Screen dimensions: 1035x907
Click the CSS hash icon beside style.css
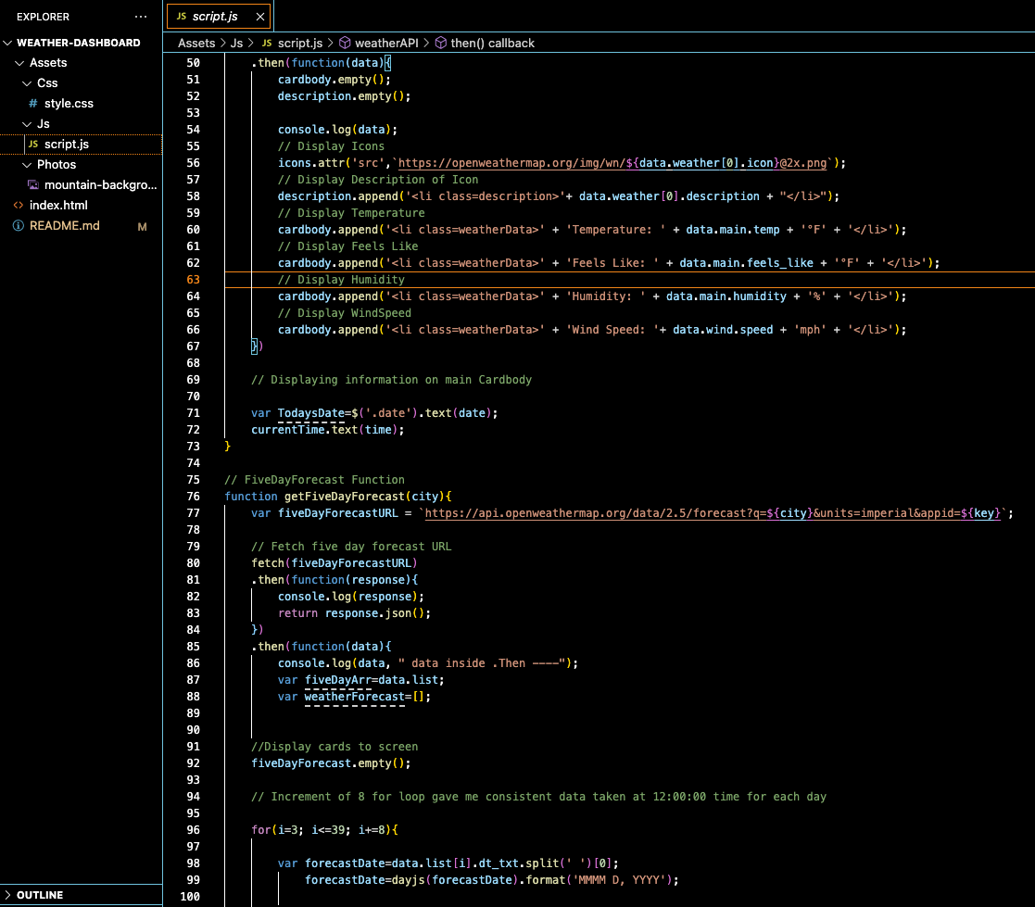33,104
